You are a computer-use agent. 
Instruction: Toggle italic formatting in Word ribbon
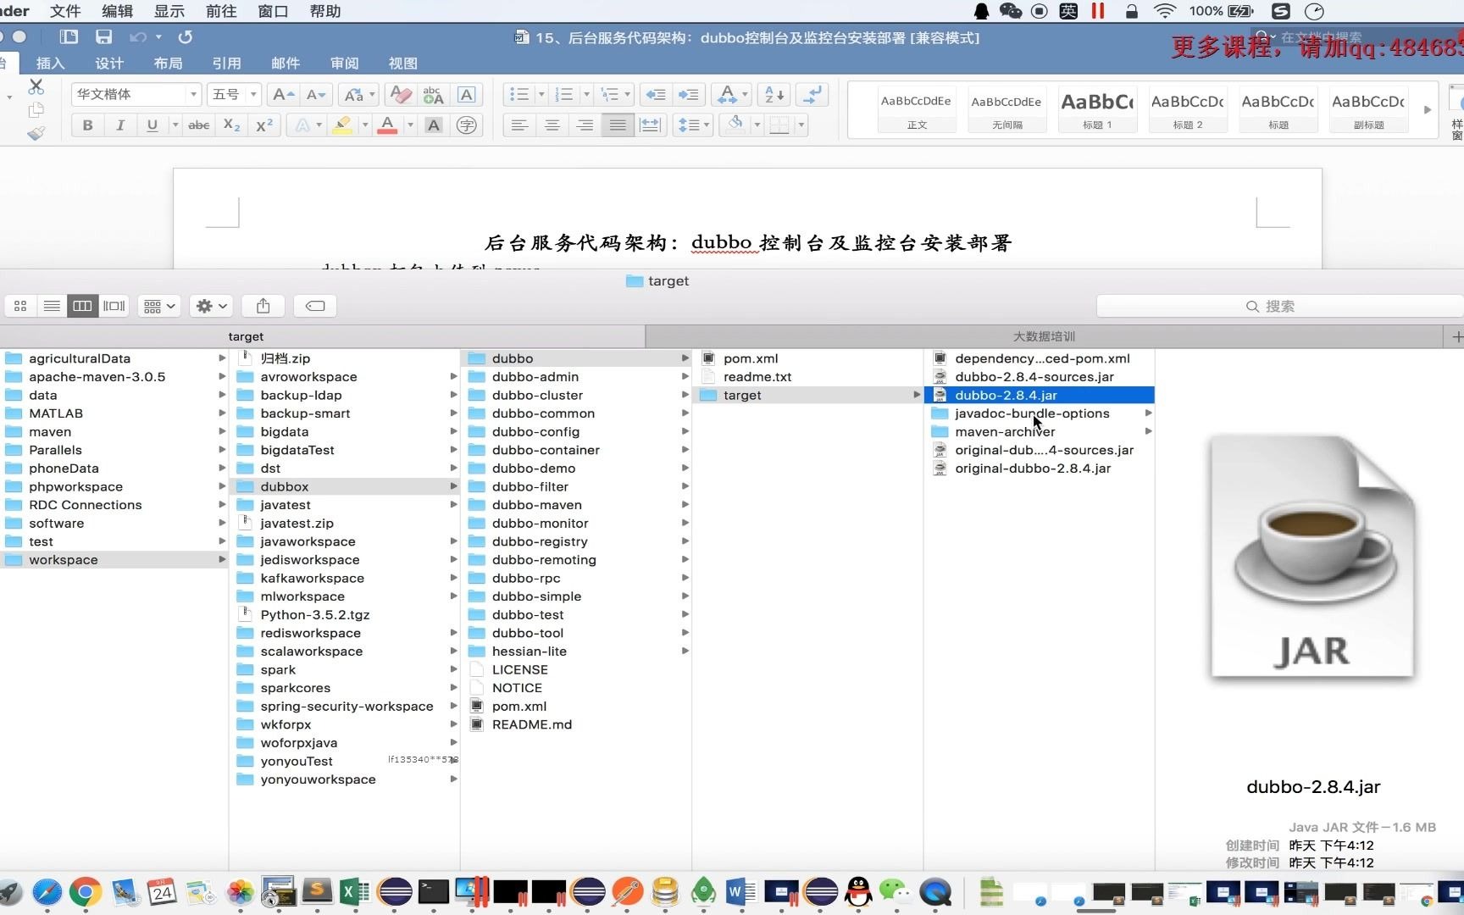pyautogui.click(x=119, y=125)
